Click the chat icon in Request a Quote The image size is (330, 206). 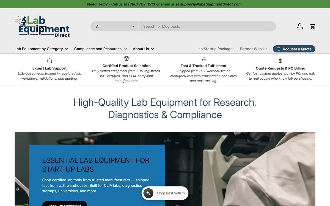[279, 49]
